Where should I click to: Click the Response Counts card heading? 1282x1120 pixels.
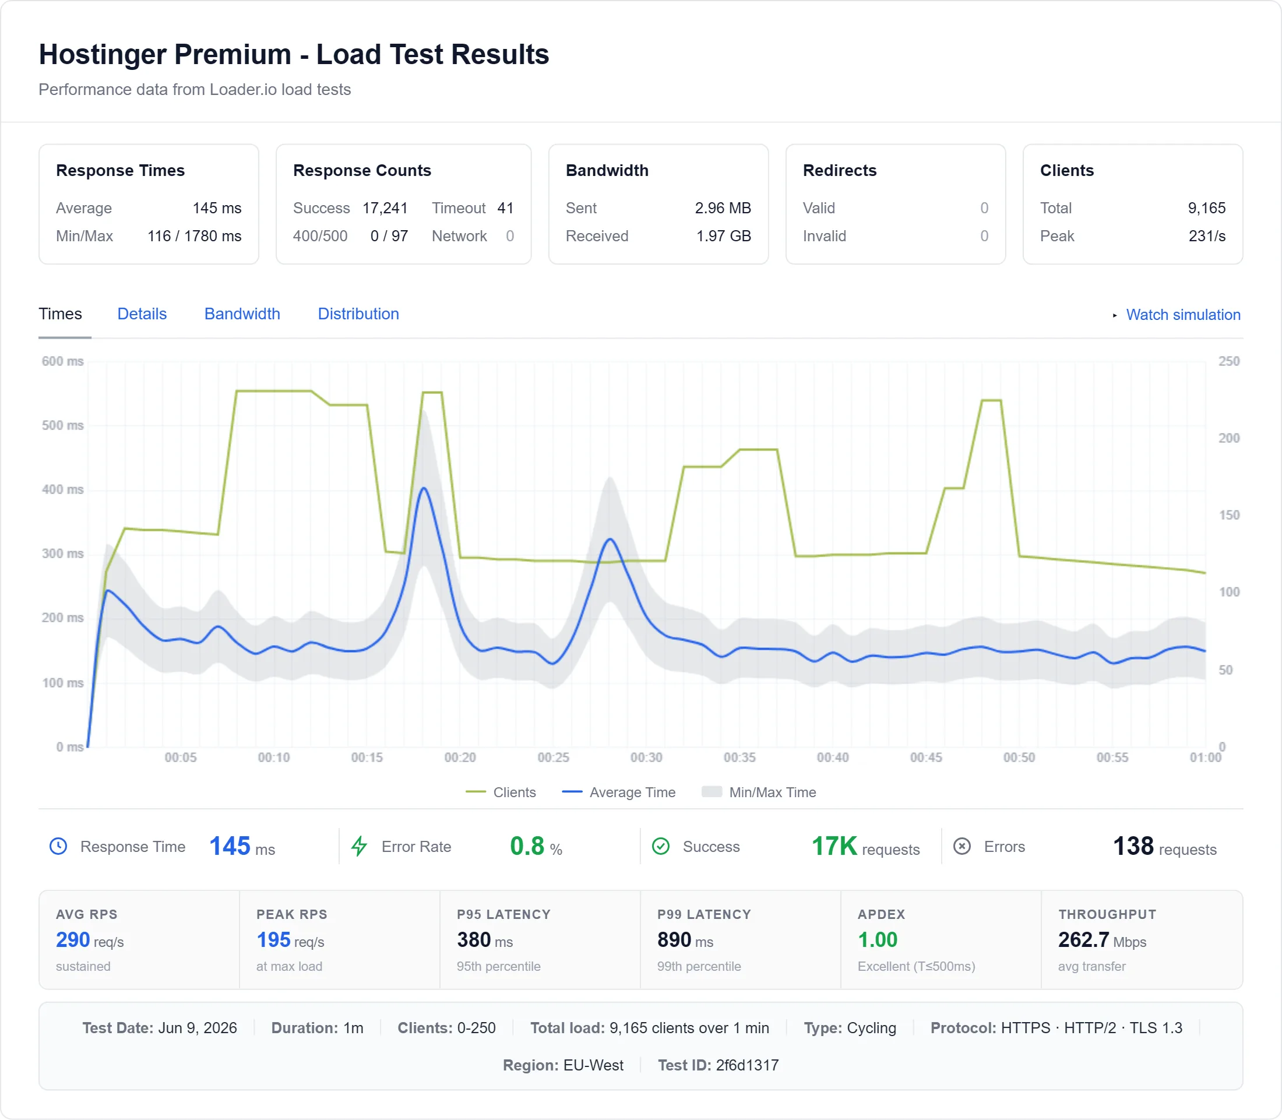click(362, 170)
